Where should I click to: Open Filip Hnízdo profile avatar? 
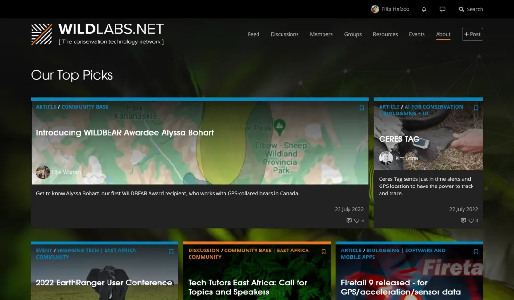point(375,9)
